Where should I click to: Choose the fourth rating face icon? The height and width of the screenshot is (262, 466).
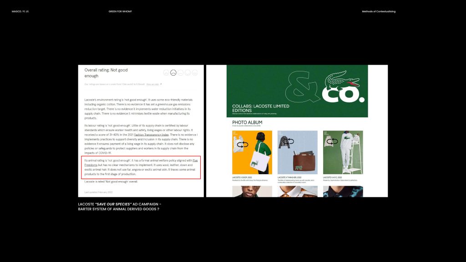tap(187, 73)
